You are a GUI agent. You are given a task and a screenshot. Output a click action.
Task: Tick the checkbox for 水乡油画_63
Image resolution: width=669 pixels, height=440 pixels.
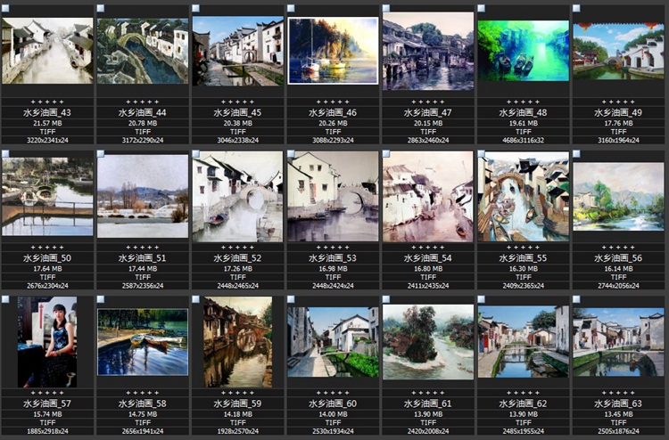click(x=576, y=299)
